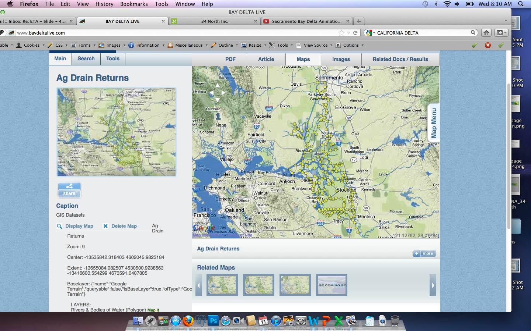The image size is (531, 331).
Task: Switch to the 34 North Inc. browser tab
Action: point(215,21)
